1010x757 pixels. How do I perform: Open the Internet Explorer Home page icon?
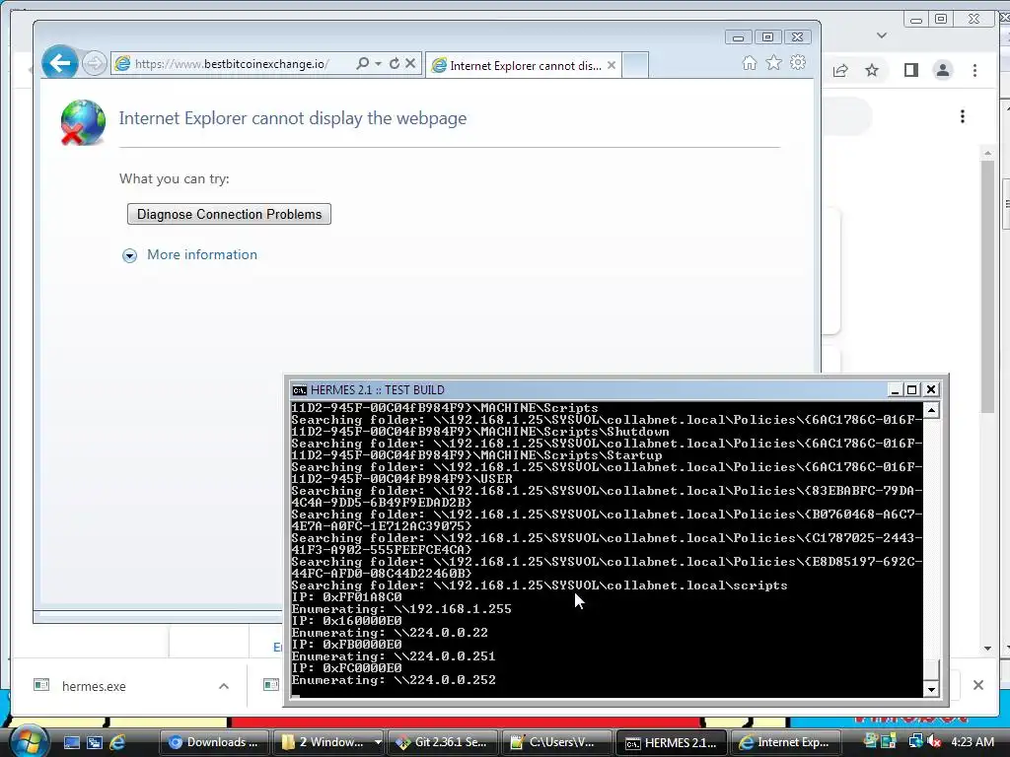coord(750,62)
